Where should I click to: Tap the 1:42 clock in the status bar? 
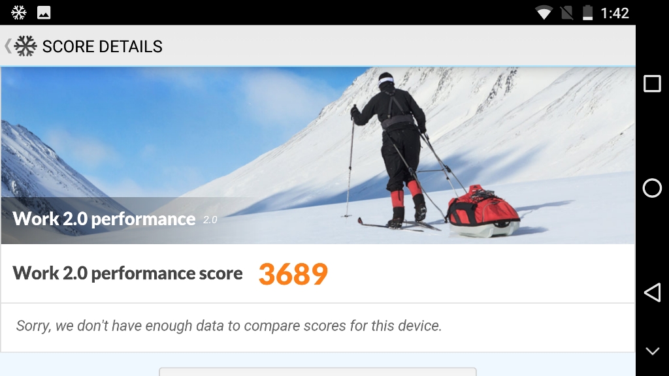(614, 13)
